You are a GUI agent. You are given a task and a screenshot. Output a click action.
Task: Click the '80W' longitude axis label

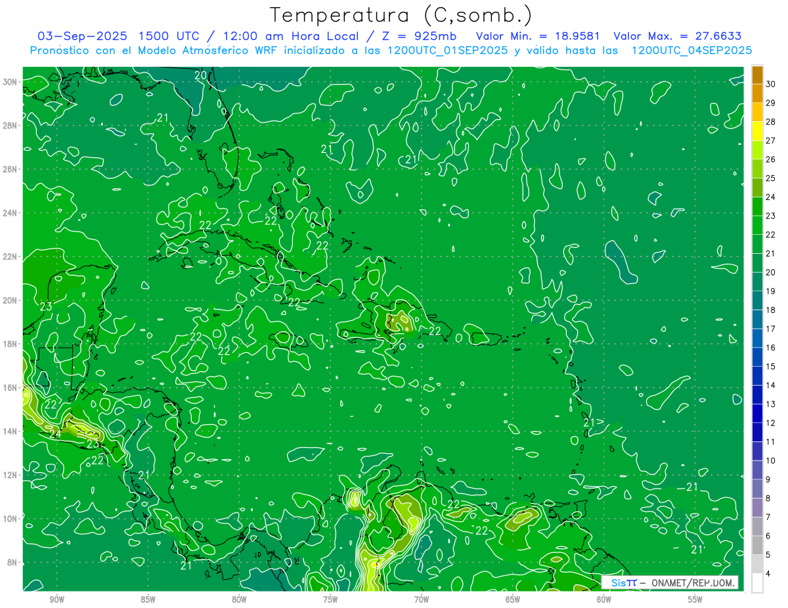pos(239,599)
